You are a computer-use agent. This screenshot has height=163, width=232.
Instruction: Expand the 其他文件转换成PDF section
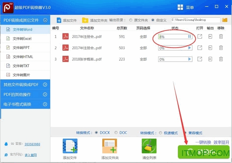(45, 85)
